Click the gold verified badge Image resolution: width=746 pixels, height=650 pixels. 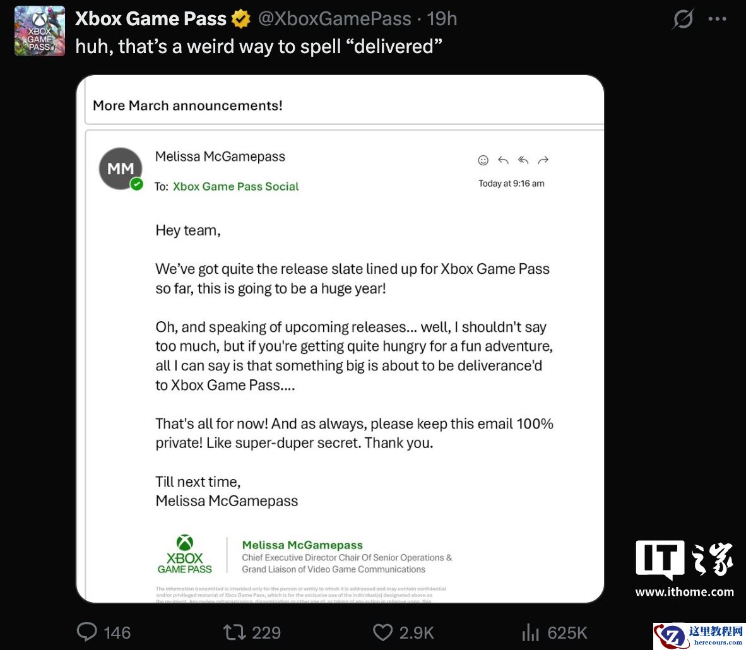pos(240,20)
